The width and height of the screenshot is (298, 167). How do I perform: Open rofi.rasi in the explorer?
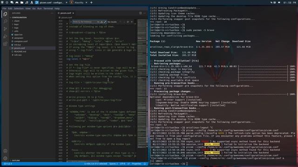(x=18, y=55)
